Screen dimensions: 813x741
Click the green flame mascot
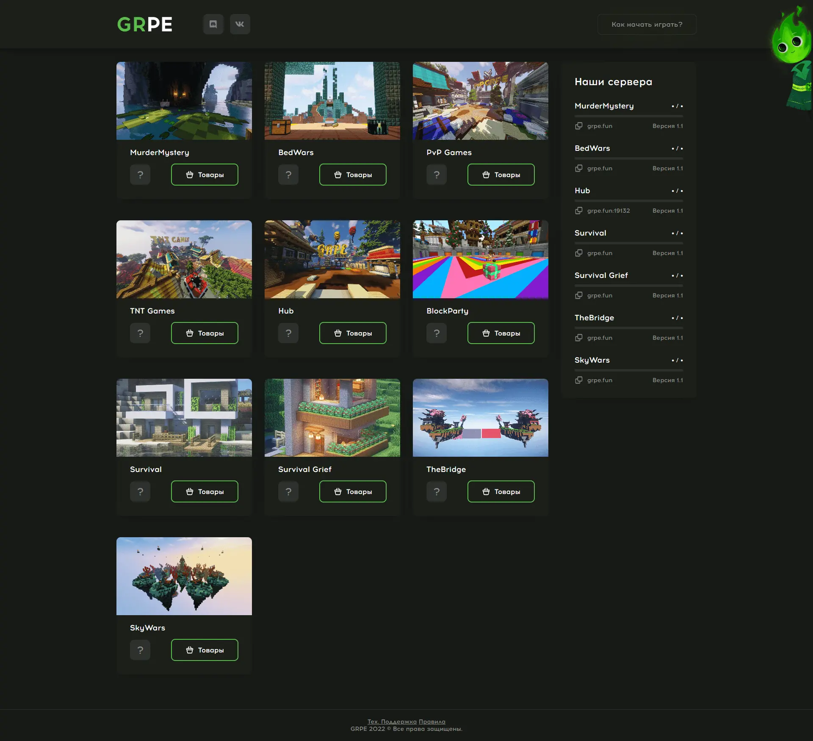point(790,42)
